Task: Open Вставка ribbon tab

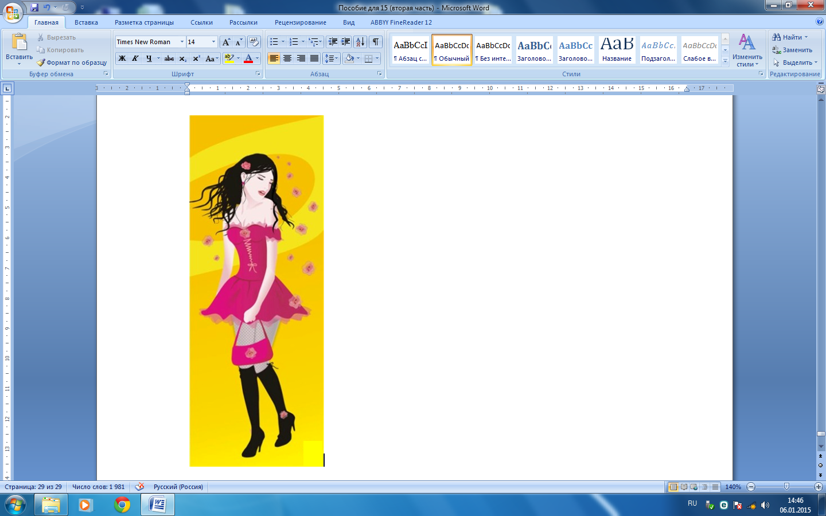Action: [86, 22]
